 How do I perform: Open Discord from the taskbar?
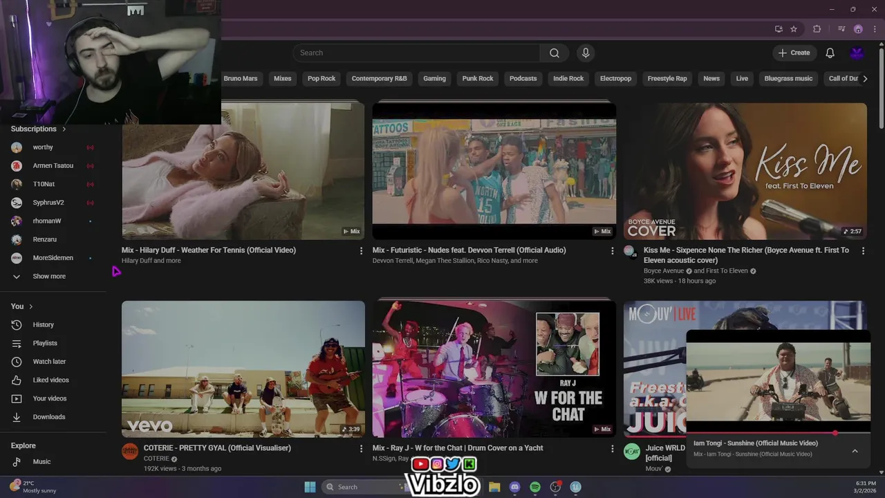pos(514,487)
